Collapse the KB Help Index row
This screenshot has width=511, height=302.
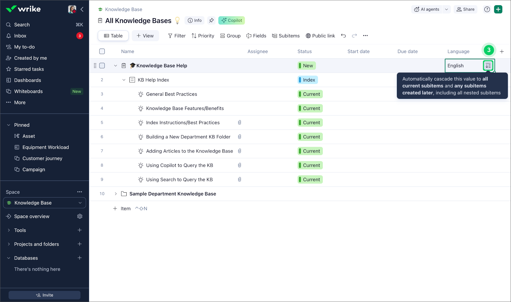124,80
